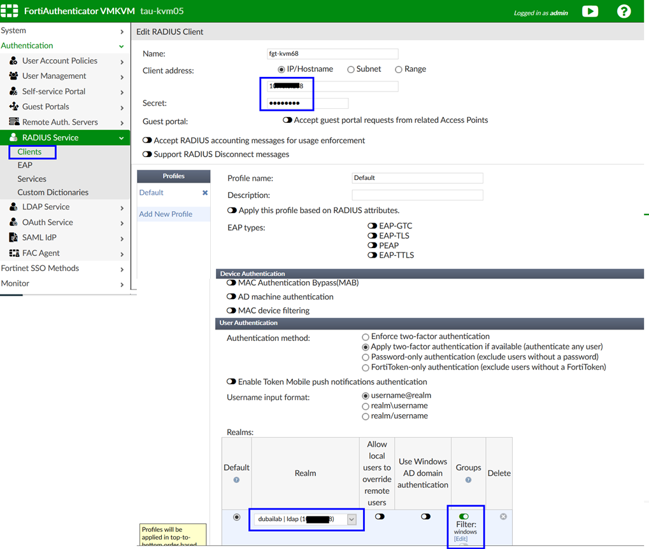
Task: Open the Clients menu item
Action: click(x=29, y=151)
